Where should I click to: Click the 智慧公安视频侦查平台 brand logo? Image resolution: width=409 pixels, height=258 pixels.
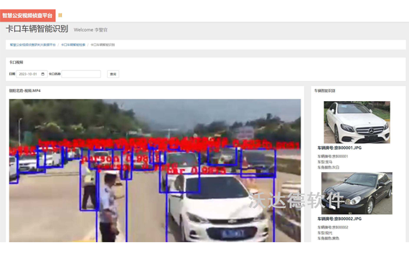(x=28, y=16)
